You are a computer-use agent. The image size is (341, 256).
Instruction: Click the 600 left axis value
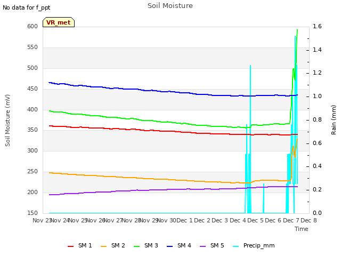point(33,26)
